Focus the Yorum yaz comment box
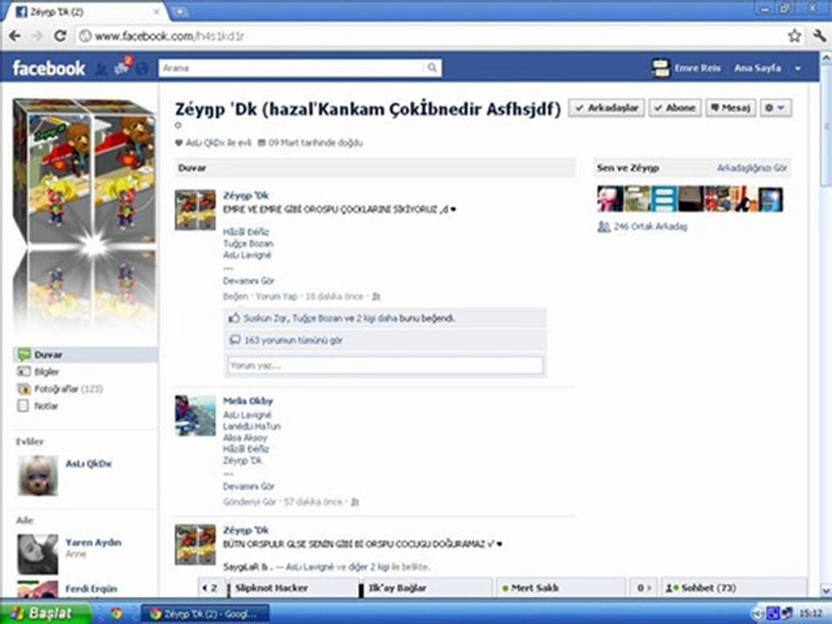 385,366
